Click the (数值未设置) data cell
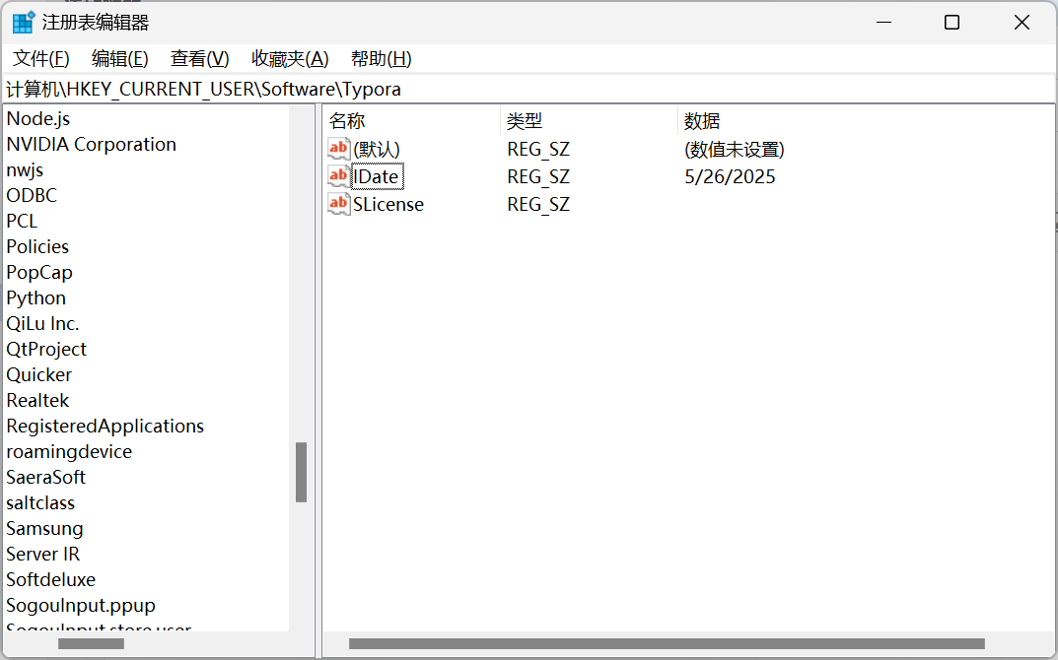This screenshot has width=1058, height=660. 735,149
